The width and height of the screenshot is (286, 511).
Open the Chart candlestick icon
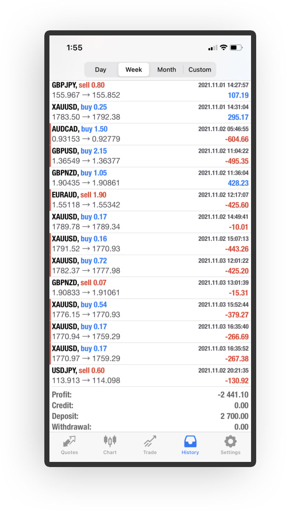pos(110,441)
